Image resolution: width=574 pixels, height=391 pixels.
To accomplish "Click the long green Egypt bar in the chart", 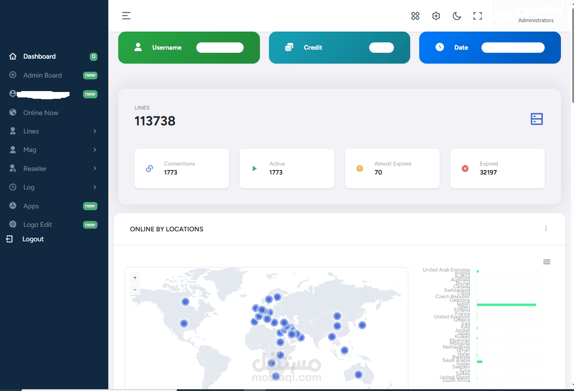I will [506, 305].
